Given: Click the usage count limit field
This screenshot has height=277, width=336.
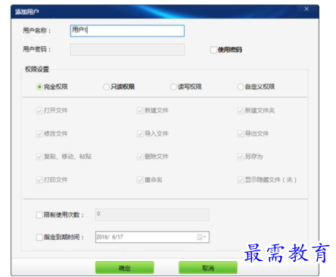Looking at the screenshot, I should (152, 215).
